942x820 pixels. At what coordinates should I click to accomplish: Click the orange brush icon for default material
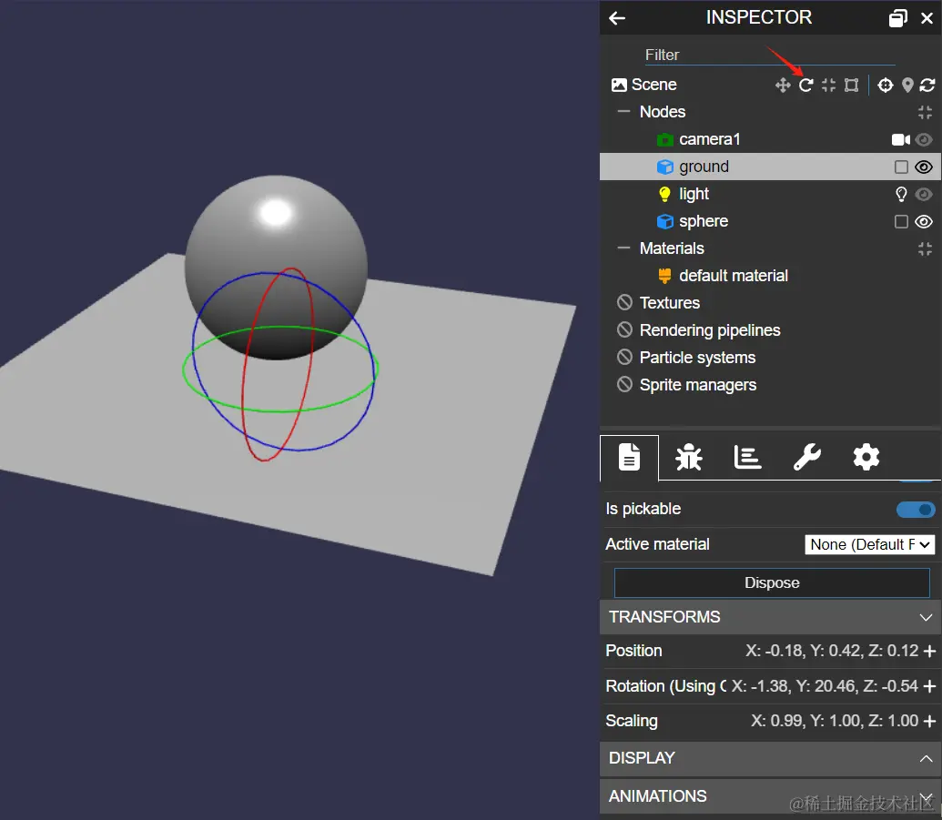coord(664,276)
